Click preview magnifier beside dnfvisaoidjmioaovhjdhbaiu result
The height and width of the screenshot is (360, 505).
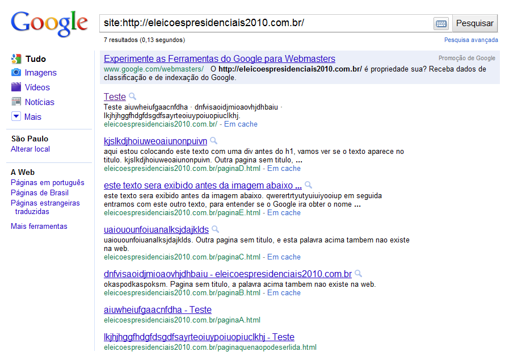pos(359,274)
